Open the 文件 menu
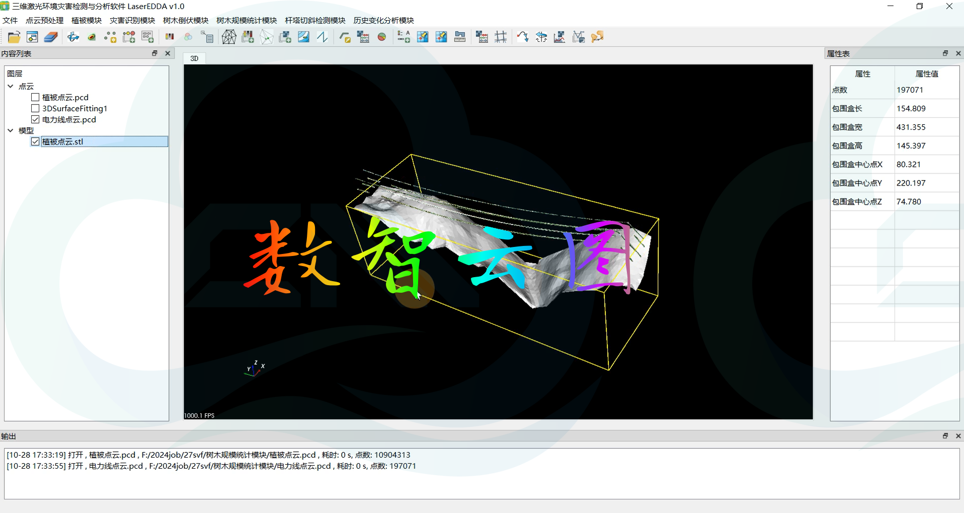The image size is (964, 513). click(10, 21)
